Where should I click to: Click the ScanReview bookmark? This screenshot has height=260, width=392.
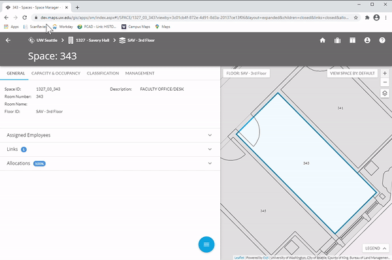point(35,27)
